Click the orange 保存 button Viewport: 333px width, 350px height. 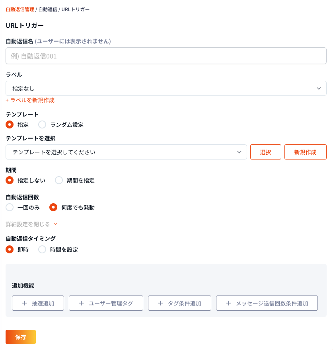pos(21,337)
